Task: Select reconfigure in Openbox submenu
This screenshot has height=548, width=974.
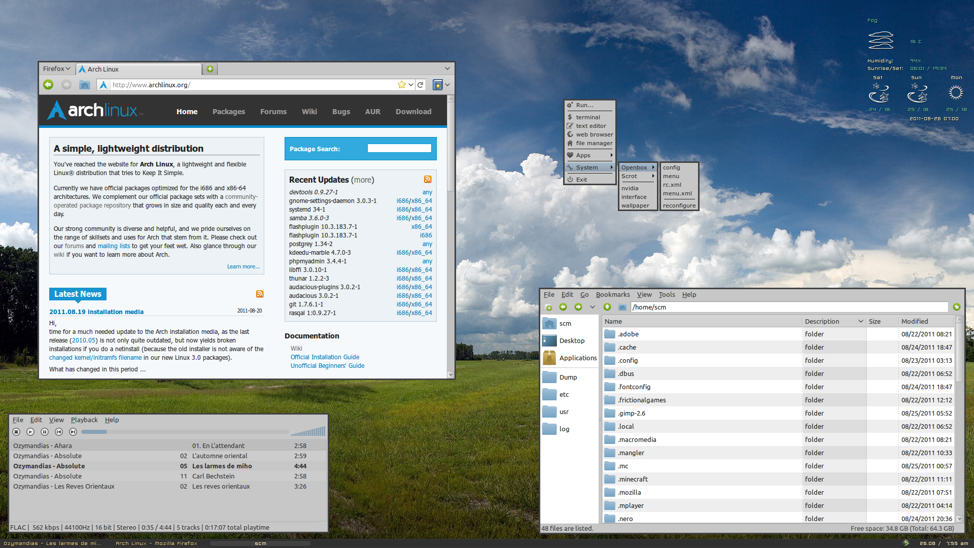Action: 679,205
